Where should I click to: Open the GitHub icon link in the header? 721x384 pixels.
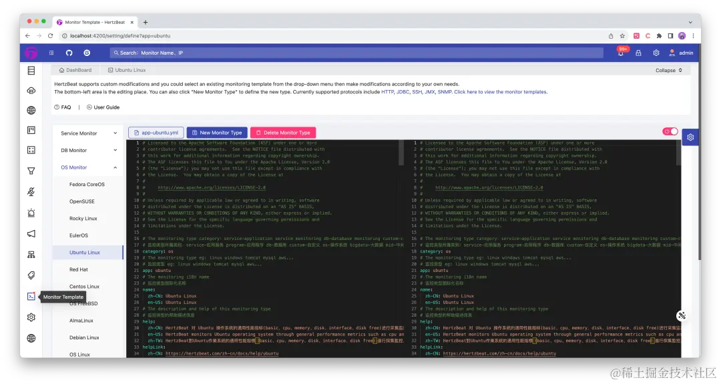tap(69, 53)
